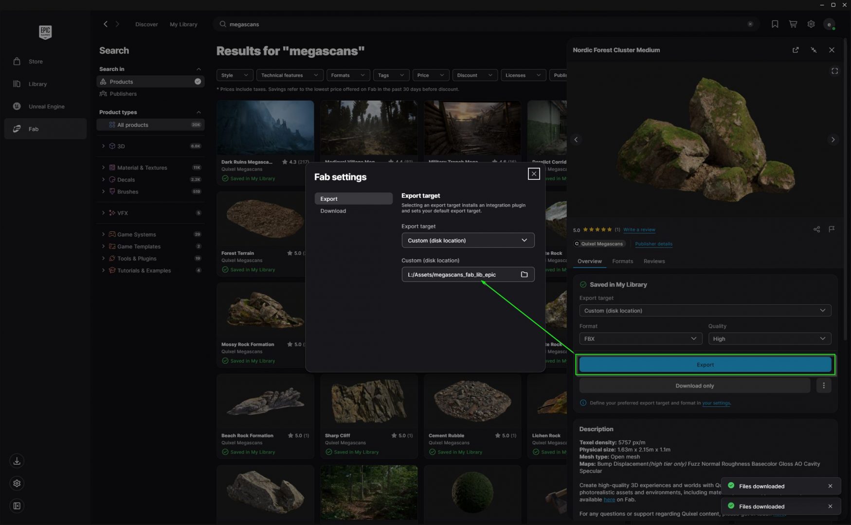Share the Nordic Forest Cluster asset
Screen dimensions: 851x525
coord(816,229)
